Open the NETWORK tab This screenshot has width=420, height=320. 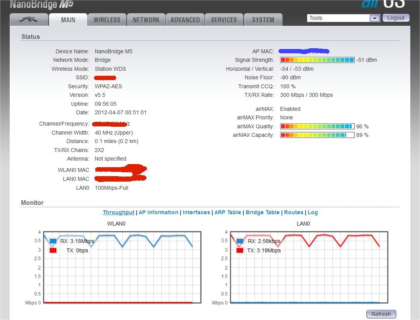point(146,19)
